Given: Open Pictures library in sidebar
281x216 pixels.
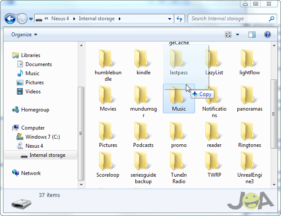Looking at the screenshot, I should tap(30, 83).
